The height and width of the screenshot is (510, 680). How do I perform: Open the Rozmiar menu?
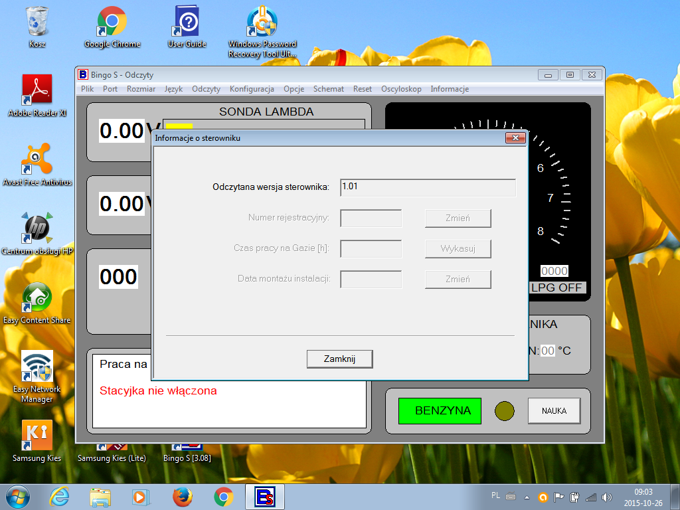(141, 89)
